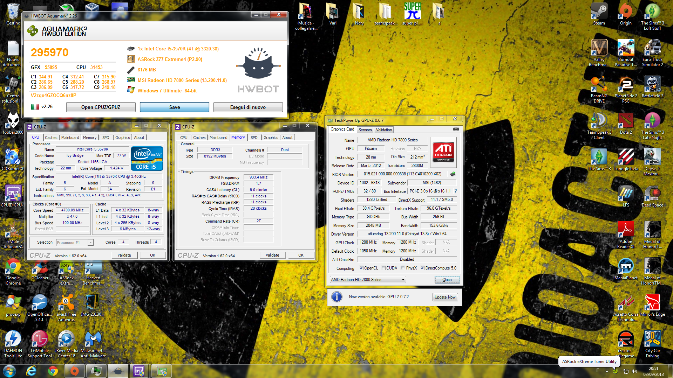Switch to Sensors tab in GPU-Z
673x378 pixels.
click(x=365, y=130)
